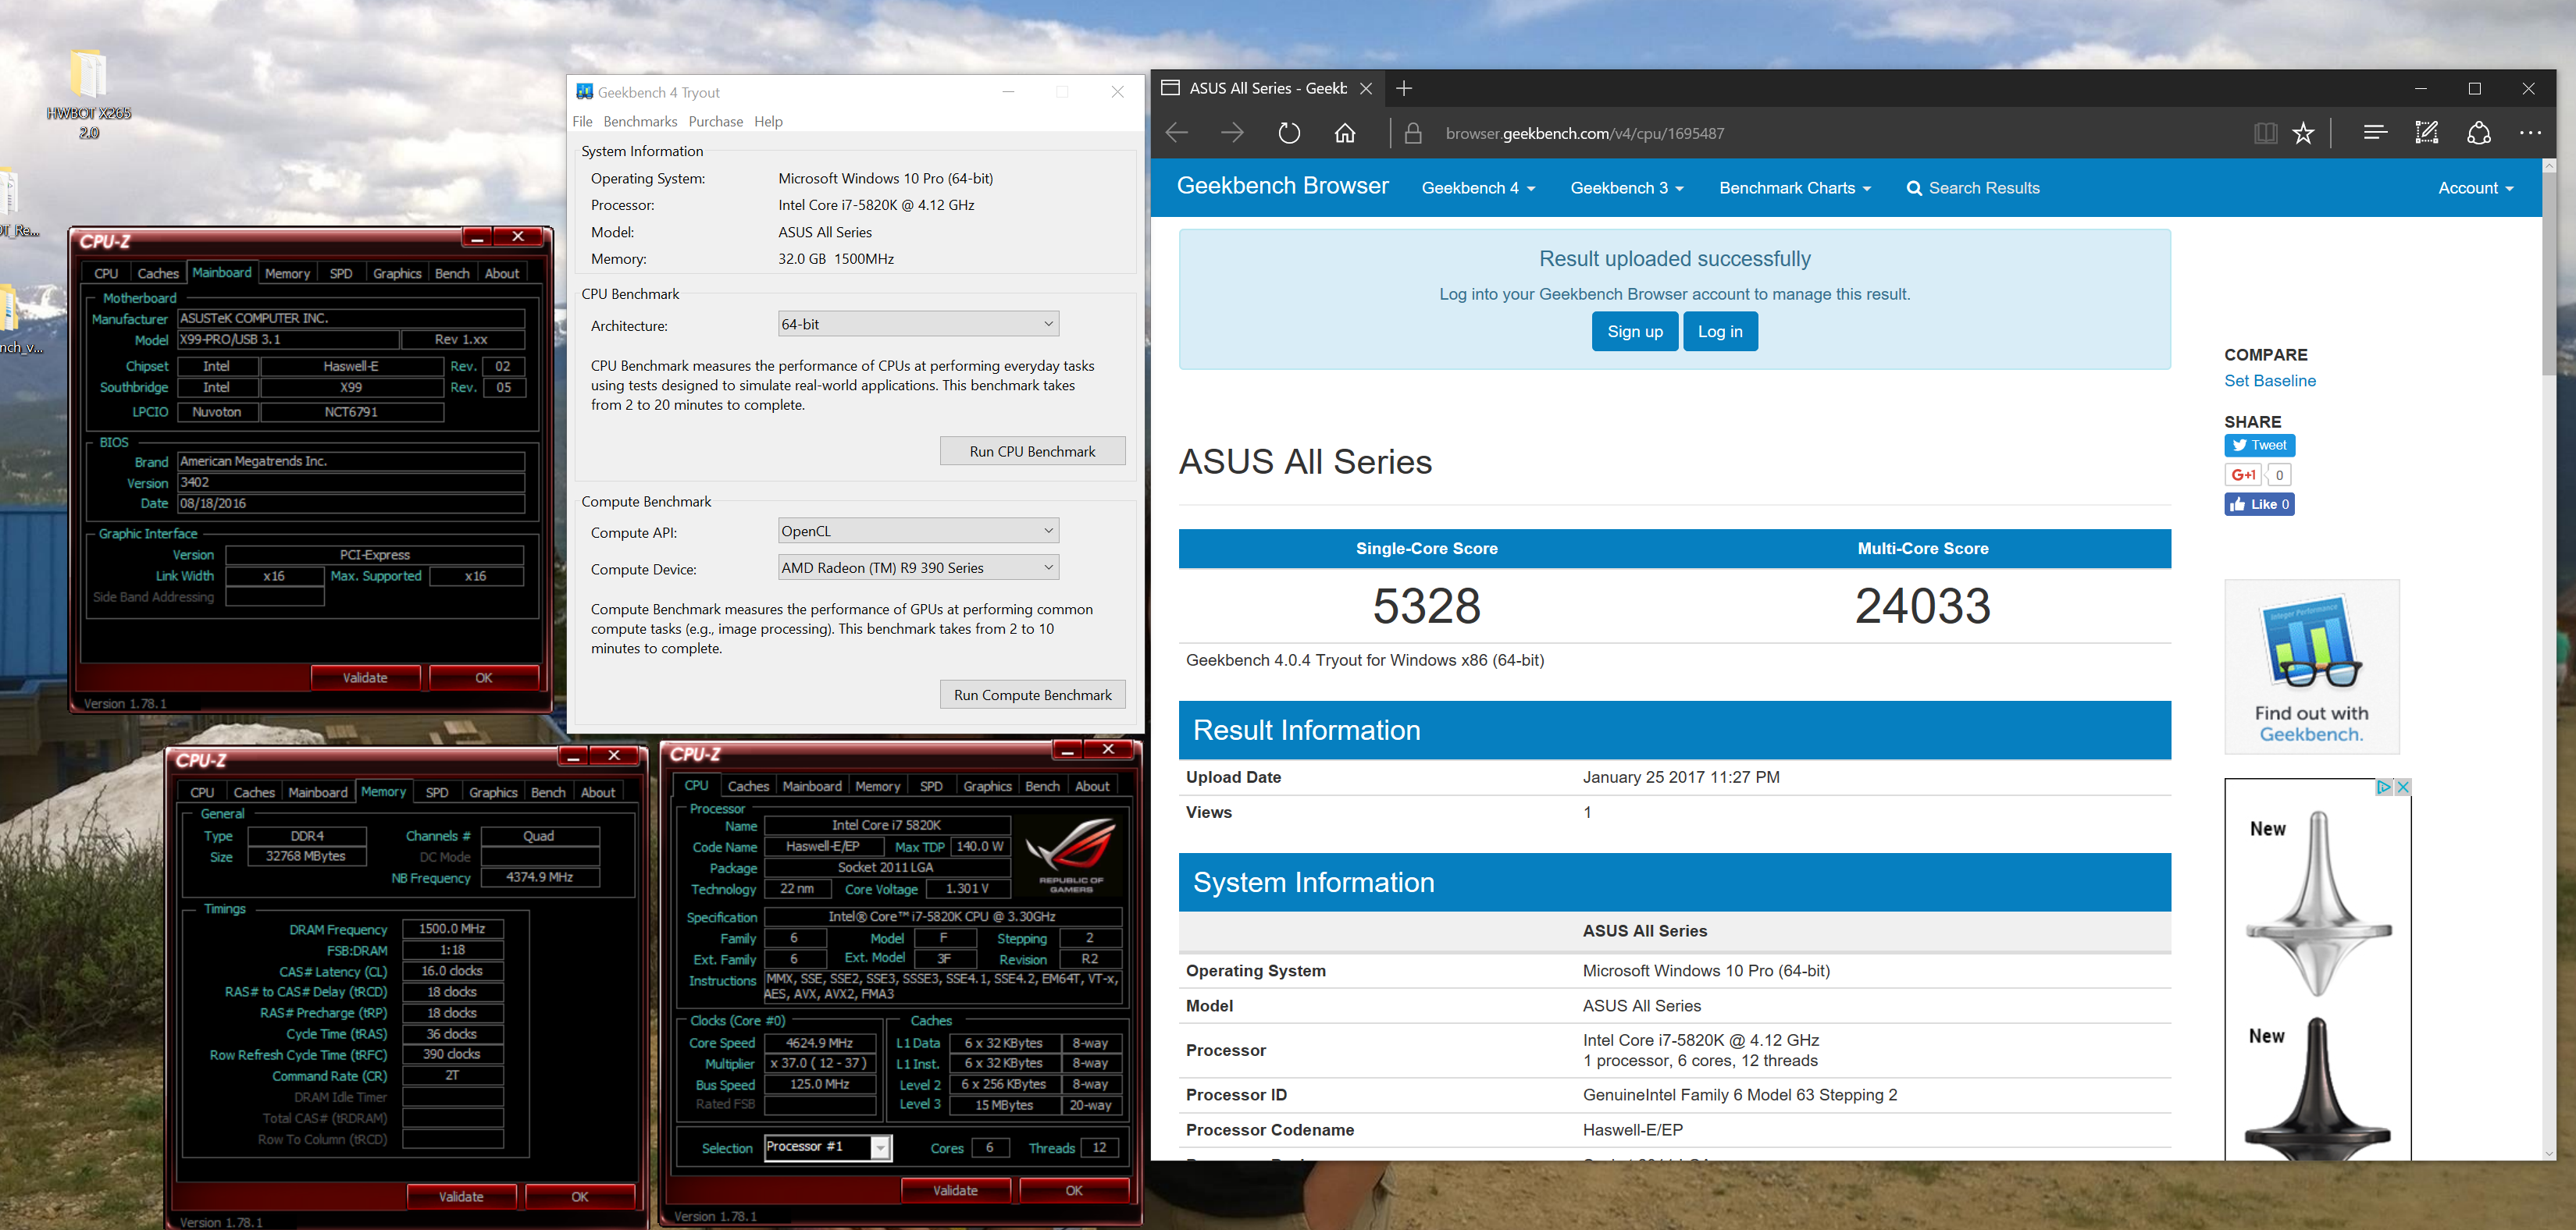Open the Edge more actions menu
The height and width of the screenshot is (1230, 2576).
(2530, 133)
